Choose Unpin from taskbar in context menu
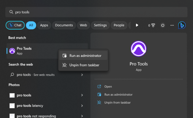The image size is (193, 118). (x=83, y=65)
